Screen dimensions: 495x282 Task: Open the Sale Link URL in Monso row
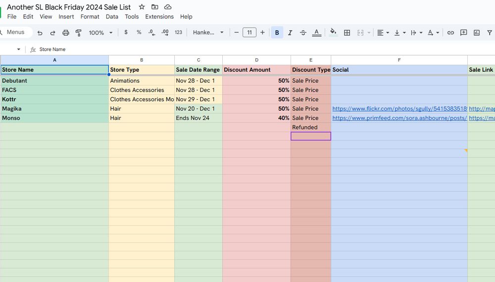(482, 118)
